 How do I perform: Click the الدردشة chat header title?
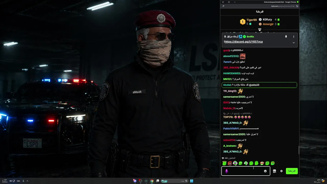260,11
